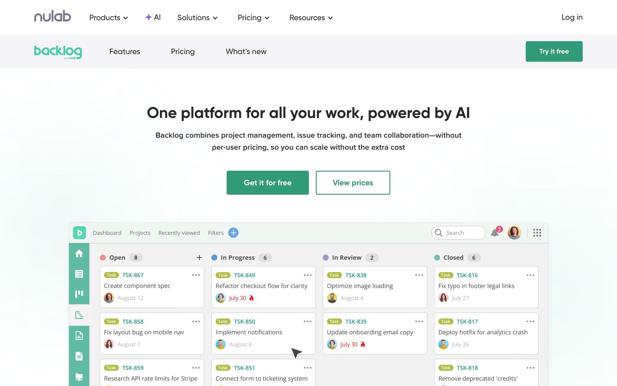617x386 pixels.
Task: Click the user profile avatar
Action: click(x=514, y=232)
